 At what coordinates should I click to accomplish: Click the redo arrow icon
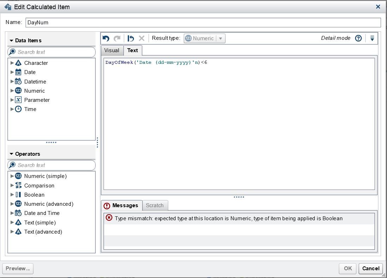(117, 38)
